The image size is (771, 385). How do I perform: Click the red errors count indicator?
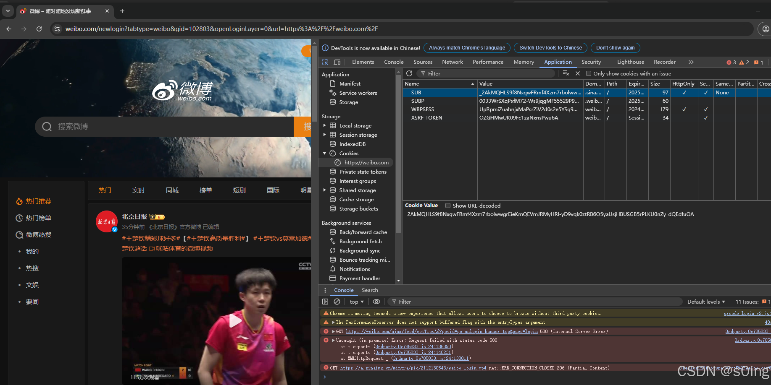[x=731, y=62]
